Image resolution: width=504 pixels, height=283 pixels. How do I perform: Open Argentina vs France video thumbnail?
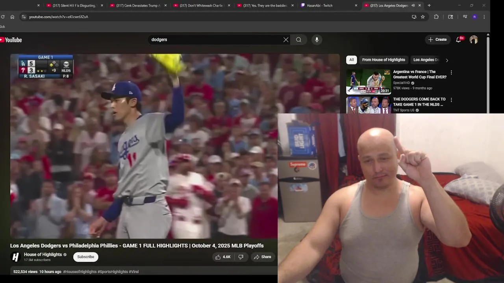pos(369,82)
